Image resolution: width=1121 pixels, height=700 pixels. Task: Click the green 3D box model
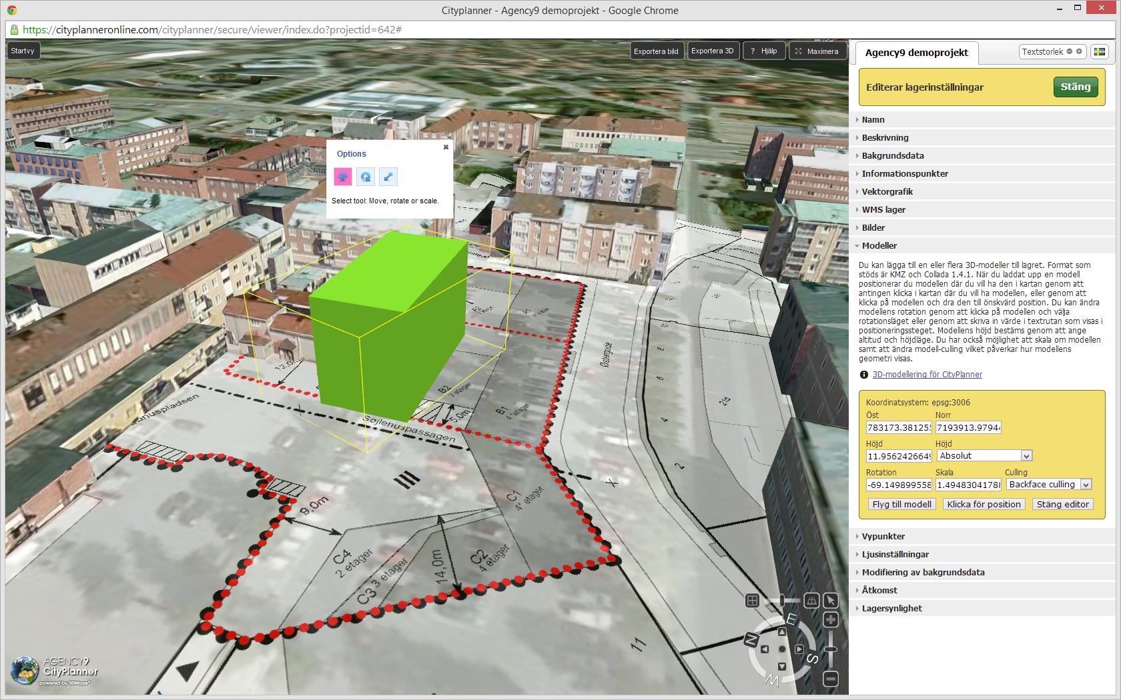(x=387, y=327)
